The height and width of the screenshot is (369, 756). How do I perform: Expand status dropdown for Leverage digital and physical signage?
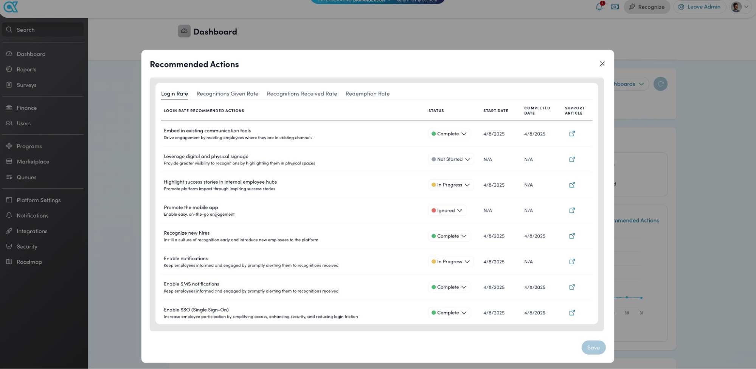(450, 159)
